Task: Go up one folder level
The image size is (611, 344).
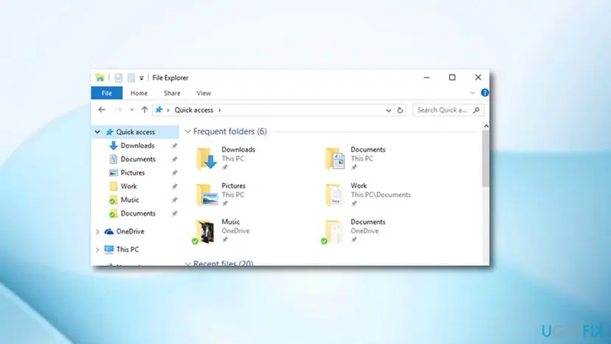Action: tap(145, 110)
